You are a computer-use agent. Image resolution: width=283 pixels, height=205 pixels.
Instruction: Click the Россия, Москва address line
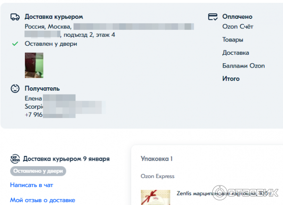click(48, 26)
